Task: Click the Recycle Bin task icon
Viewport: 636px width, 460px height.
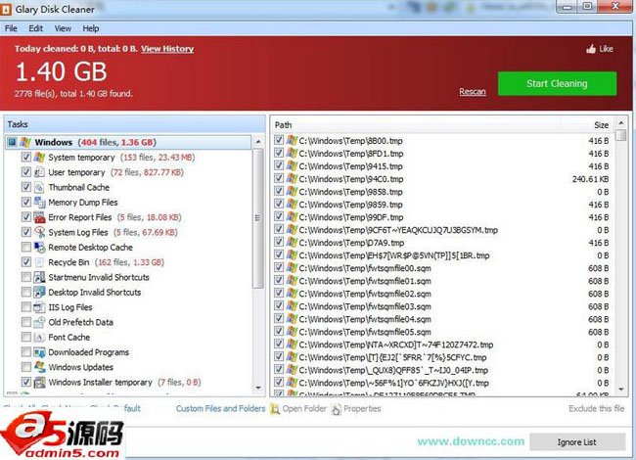Action: 39,262
